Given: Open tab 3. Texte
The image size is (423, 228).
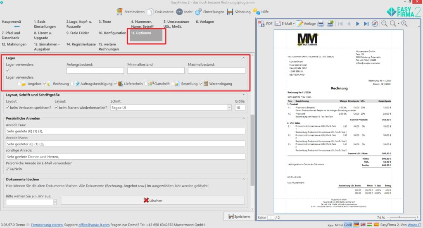Looking at the screenshot, I should (105, 22).
